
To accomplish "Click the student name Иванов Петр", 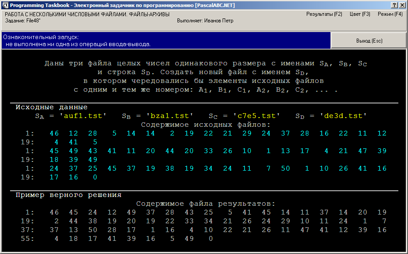I will tap(205, 21).
